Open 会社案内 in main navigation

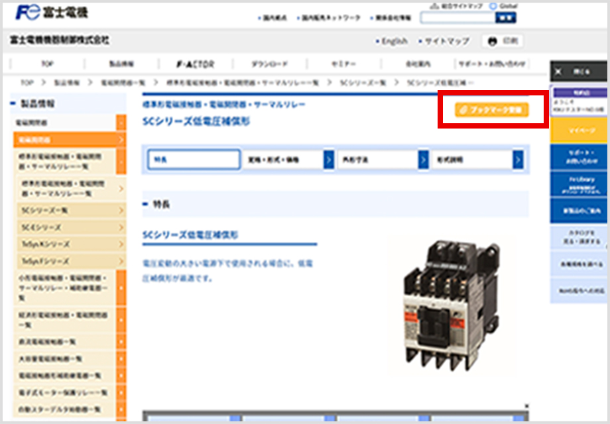click(418, 64)
